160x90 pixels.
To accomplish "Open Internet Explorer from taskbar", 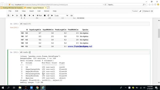I will pyautogui.click(x=43, y=88).
